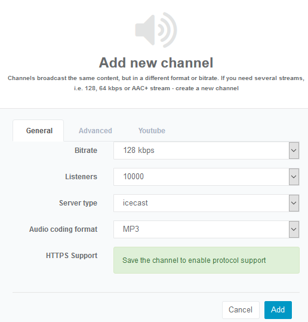Screen dimensions: 308x322
Task: Click the speaker volume icon at top
Action: 156,30
